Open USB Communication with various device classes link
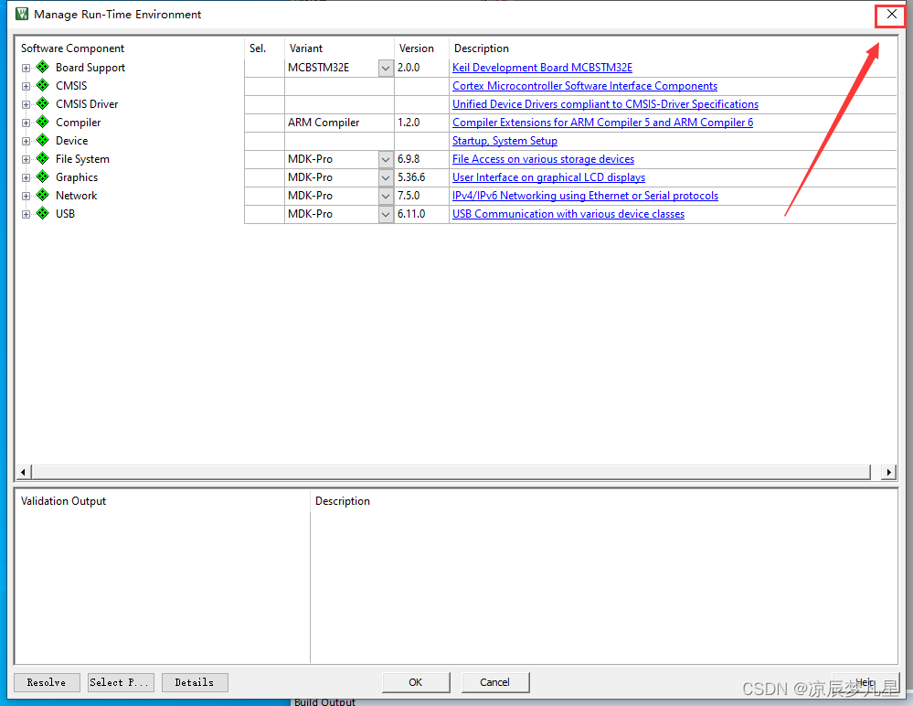The image size is (913, 706). 568,214
